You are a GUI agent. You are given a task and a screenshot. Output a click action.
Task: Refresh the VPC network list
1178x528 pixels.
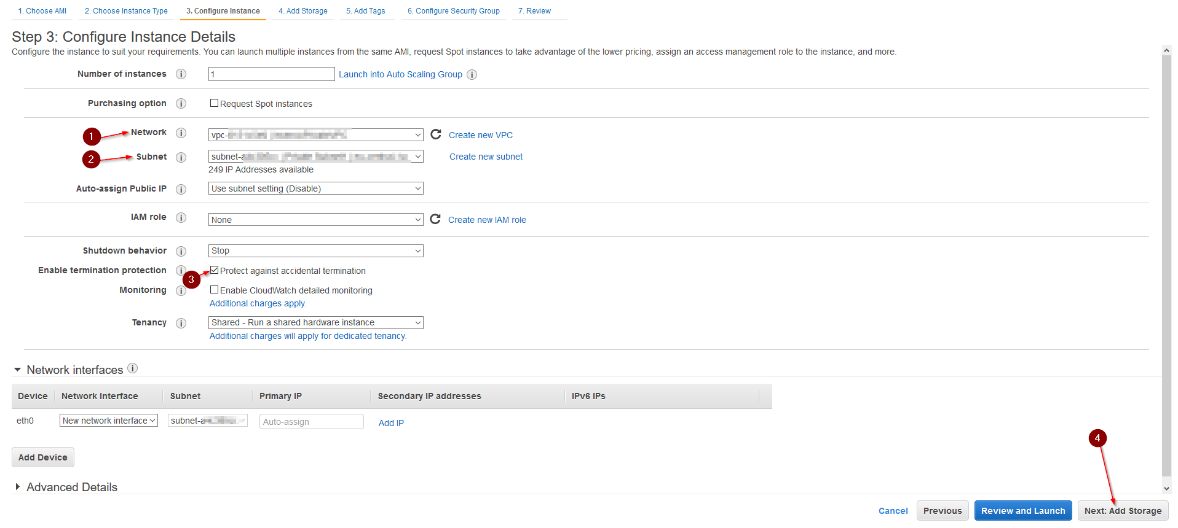point(436,134)
